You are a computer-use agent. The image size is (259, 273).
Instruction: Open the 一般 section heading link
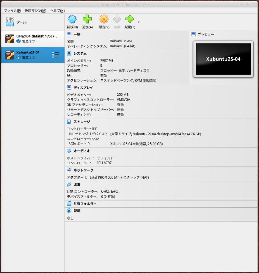click(x=77, y=34)
